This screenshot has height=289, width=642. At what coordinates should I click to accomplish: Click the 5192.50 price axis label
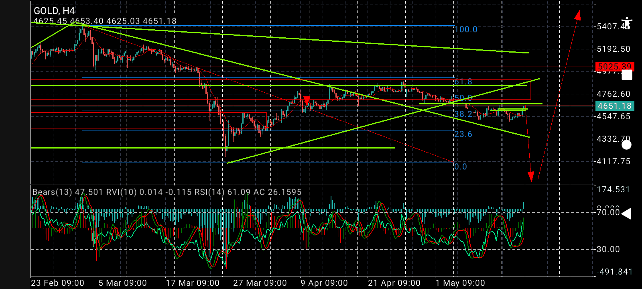pos(614,49)
